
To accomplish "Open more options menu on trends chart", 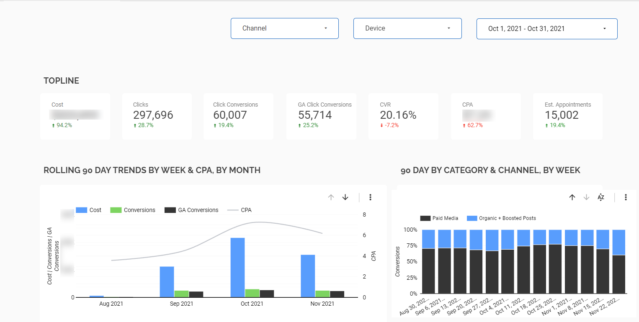I will tap(370, 197).
